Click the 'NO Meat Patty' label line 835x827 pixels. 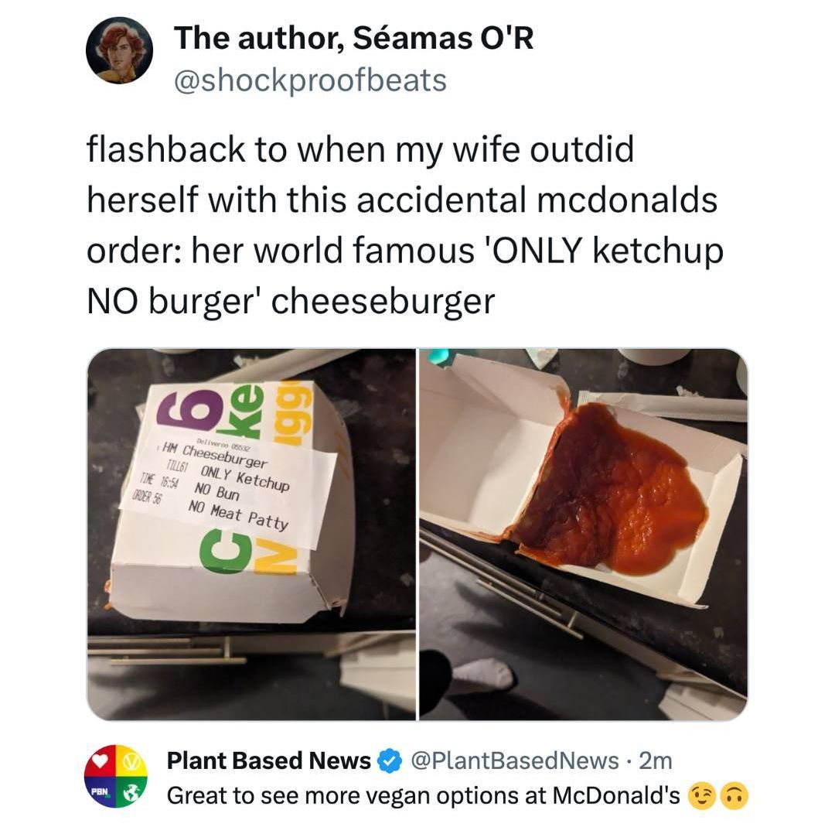[238, 515]
